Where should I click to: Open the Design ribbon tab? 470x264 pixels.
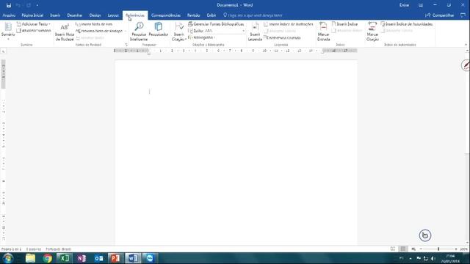(95, 15)
